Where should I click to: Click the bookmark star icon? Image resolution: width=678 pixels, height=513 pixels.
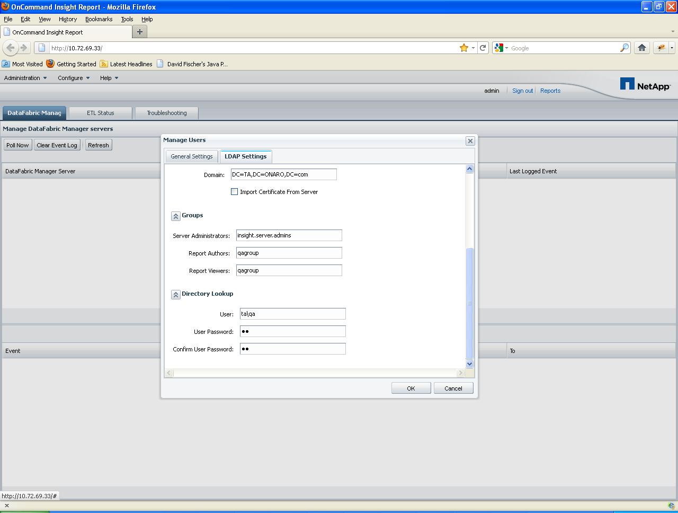pyautogui.click(x=464, y=48)
